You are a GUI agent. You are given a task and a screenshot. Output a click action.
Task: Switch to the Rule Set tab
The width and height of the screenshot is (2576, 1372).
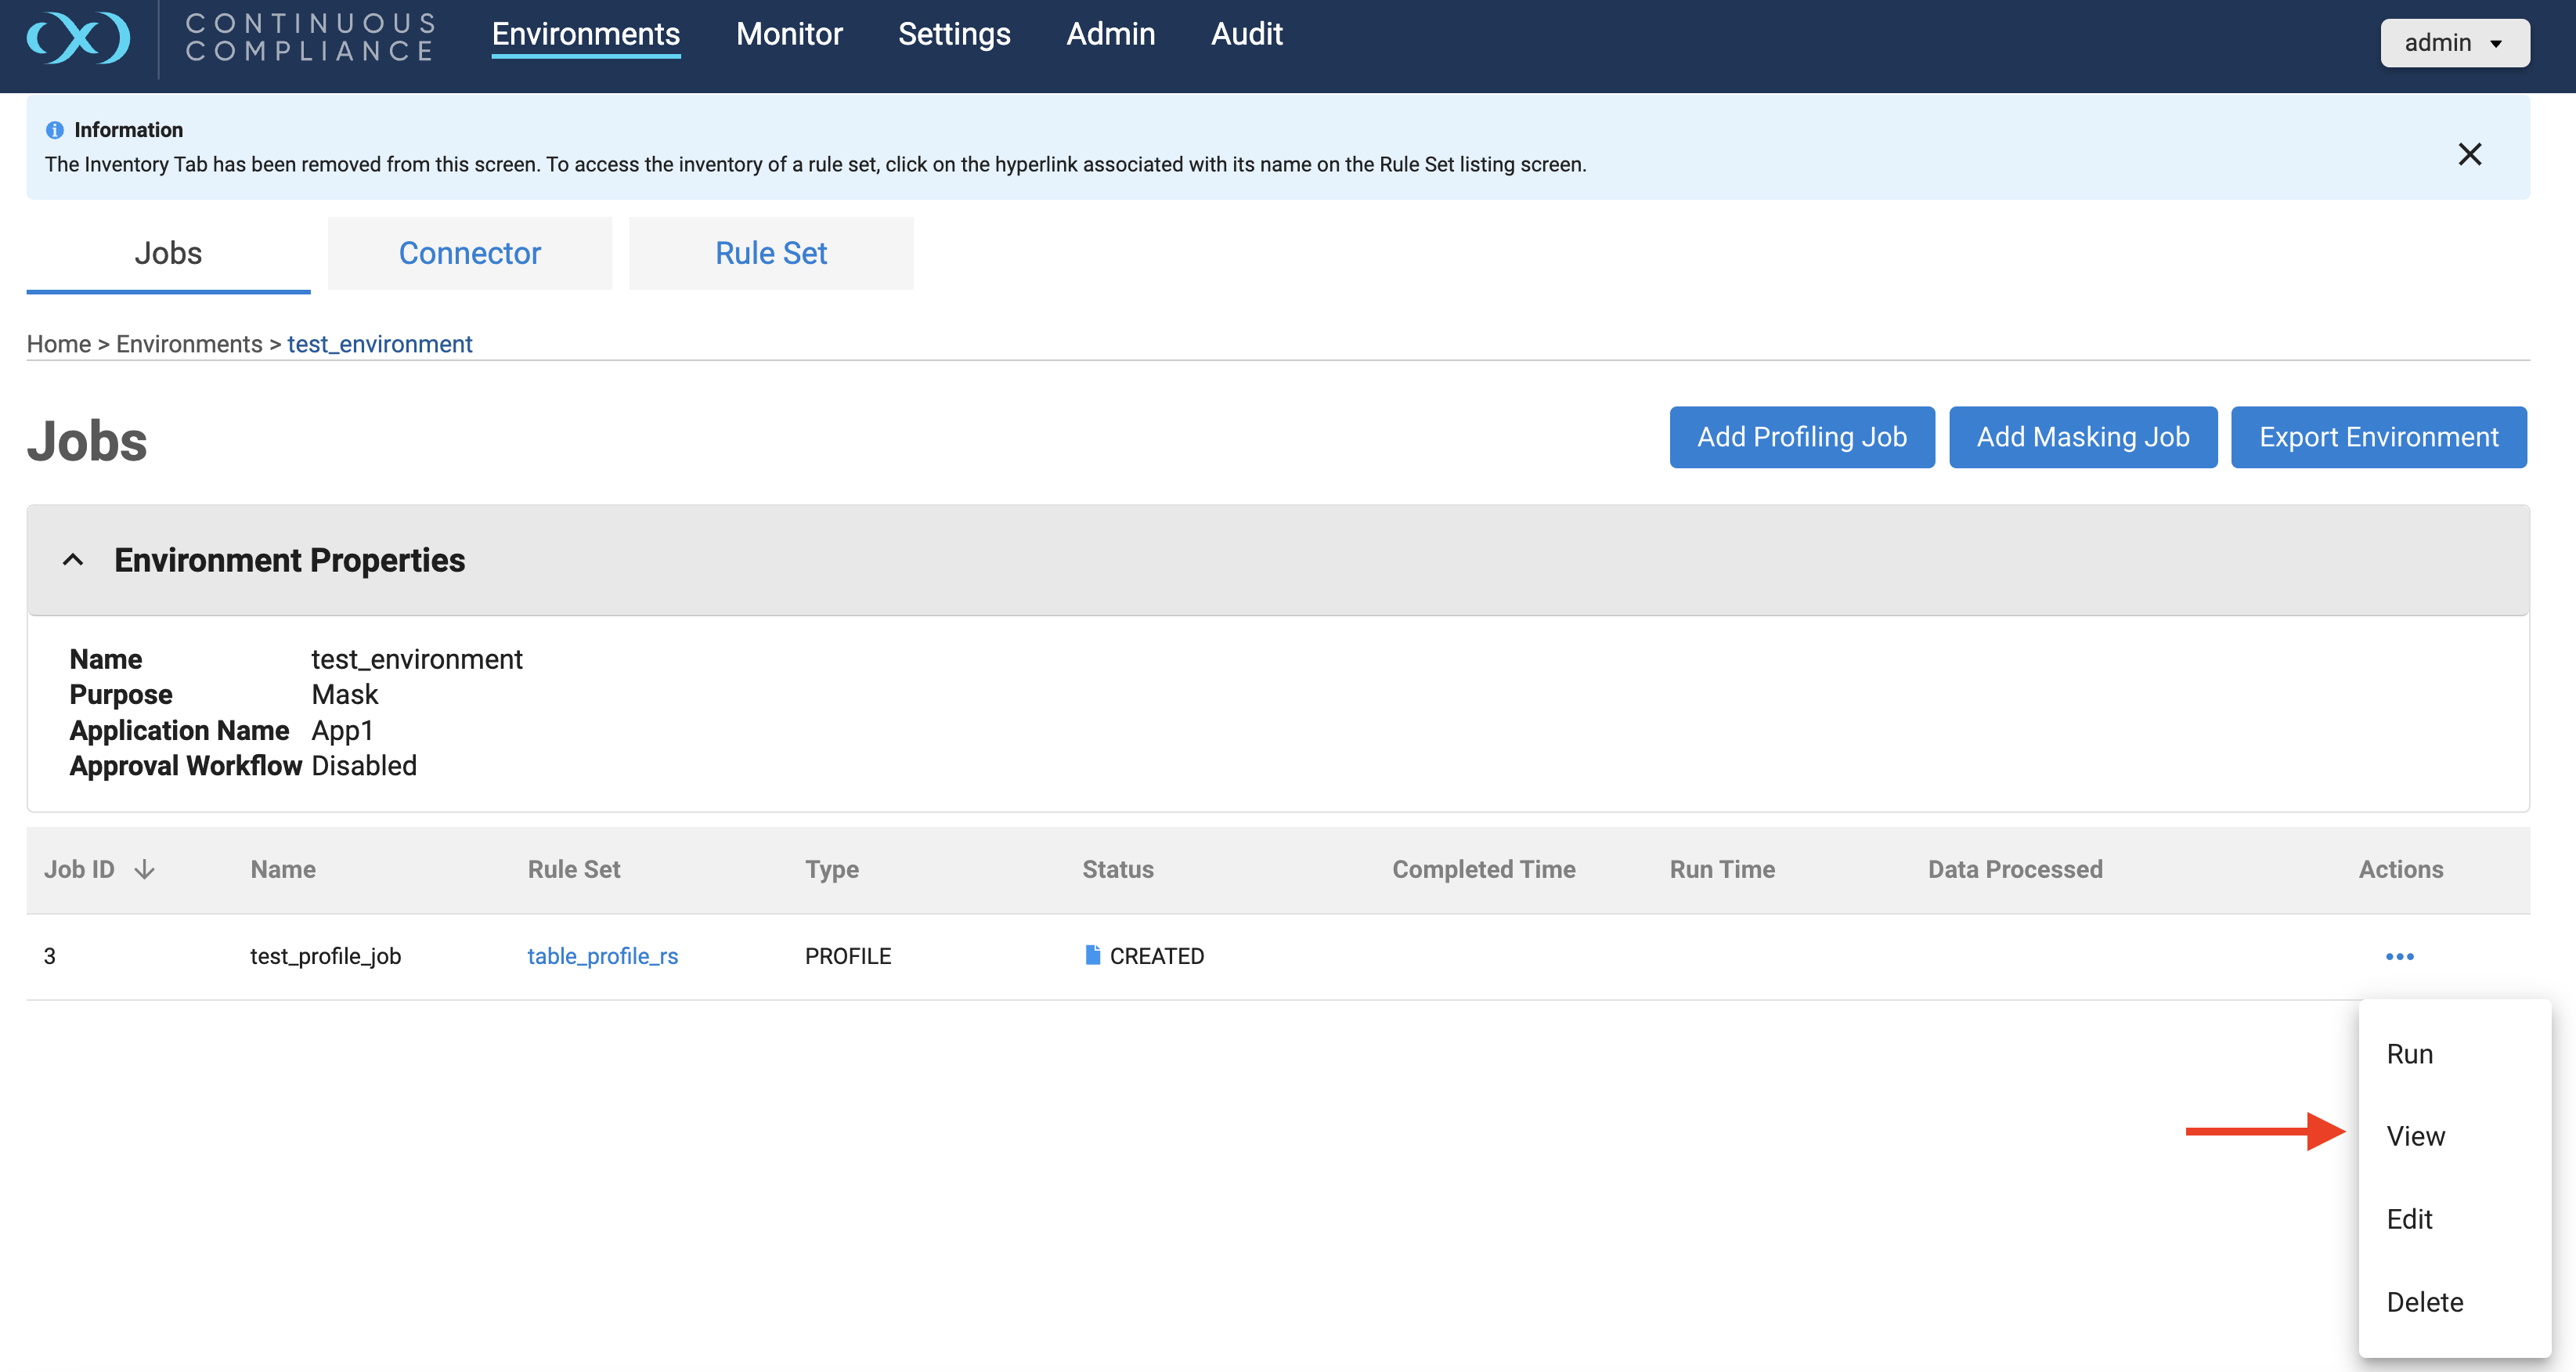click(770, 253)
